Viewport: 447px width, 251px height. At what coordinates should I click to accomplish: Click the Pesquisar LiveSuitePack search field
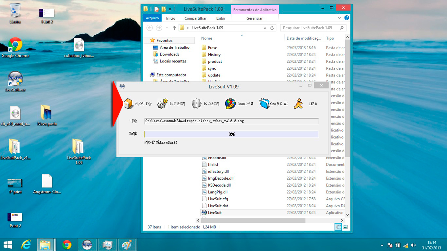coord(313,28)
